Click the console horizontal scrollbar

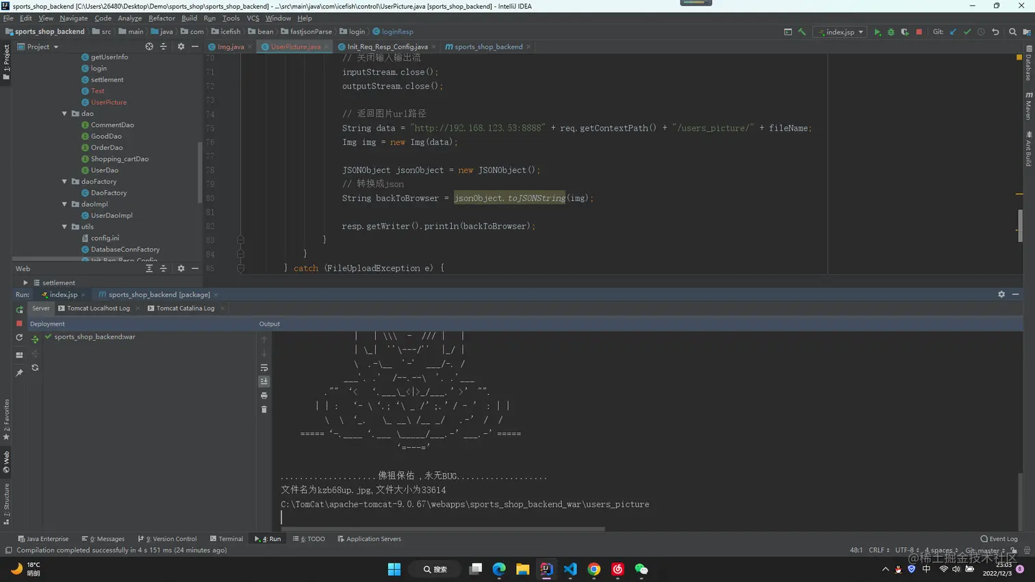pyautogui.click(x=444, y=529)
